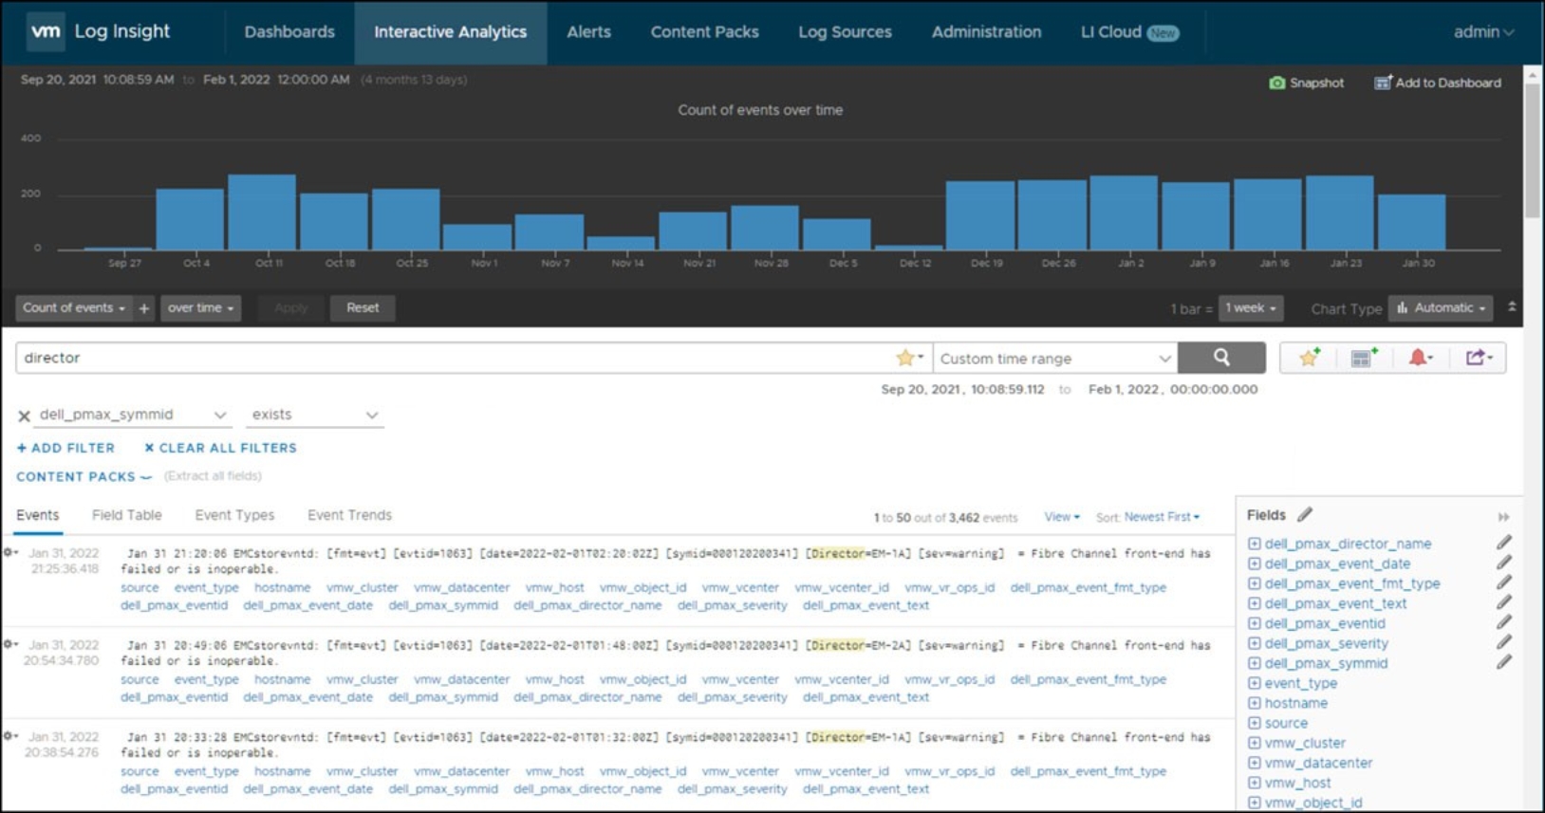The width and height of the screenshot is (1545, 813).
Task: Click the Reset button
Action: pos(363,308)
